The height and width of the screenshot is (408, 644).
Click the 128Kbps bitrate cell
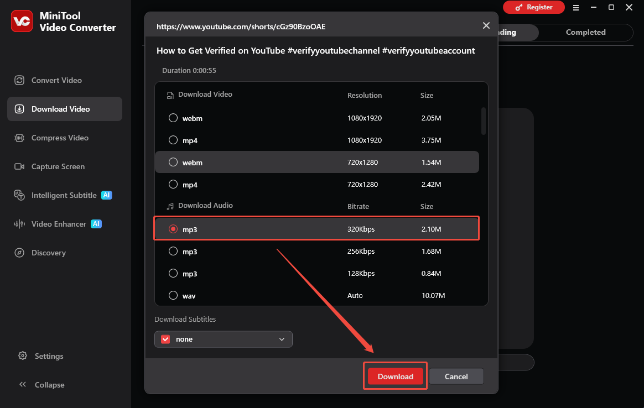click(x=361, y=273)
